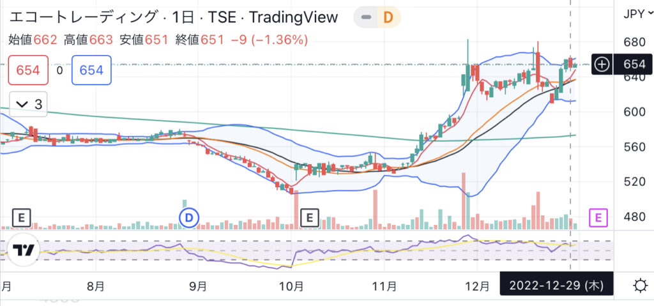Click the plus button beside price 654

click(x=602, y=65)
